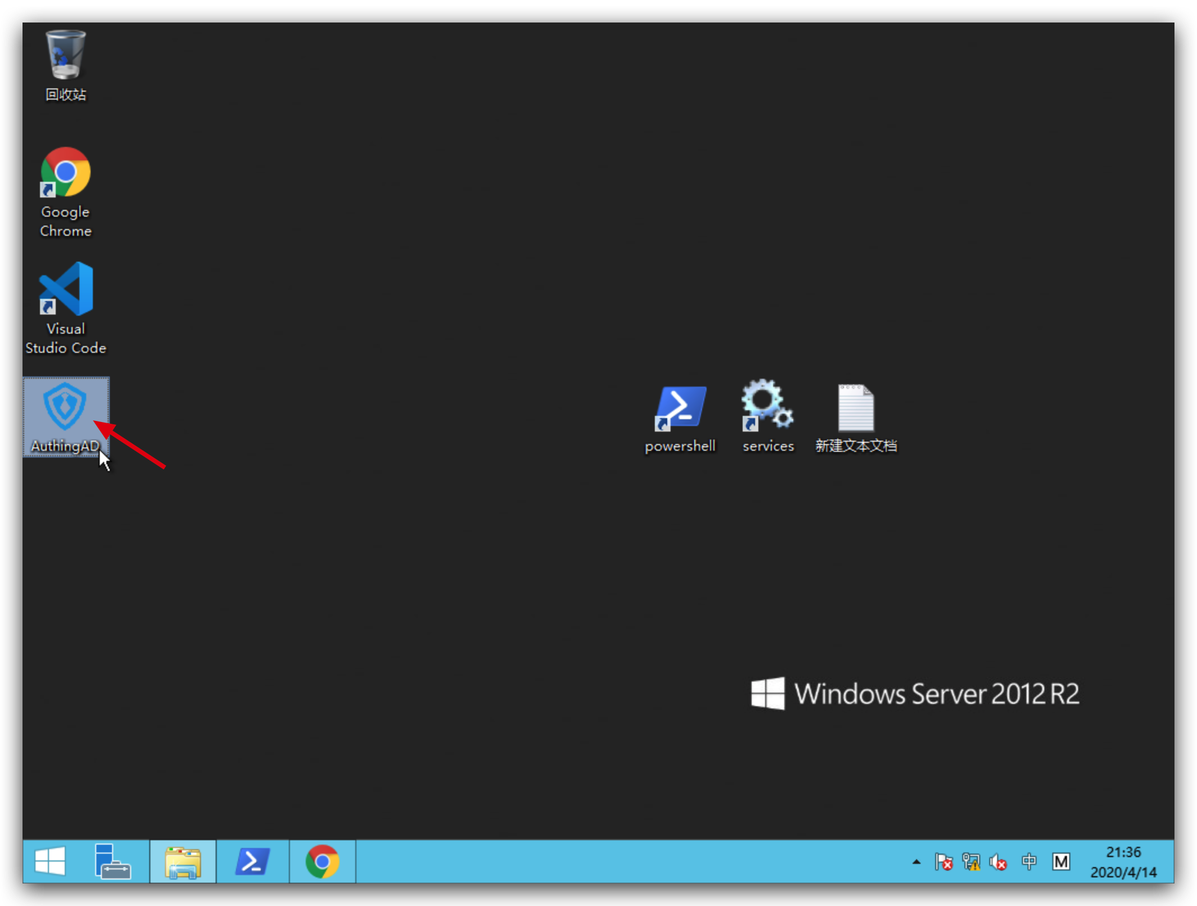This screenshot has height=906, width=1197.
Task: Launch PowerShell from the taskbar
Action: 252,861
